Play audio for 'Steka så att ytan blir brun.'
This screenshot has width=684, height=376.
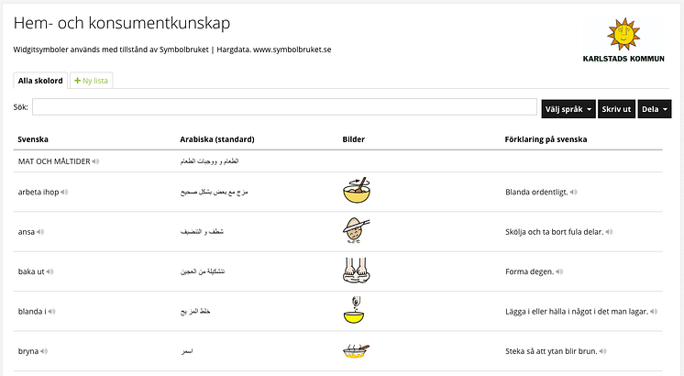(x=603, y=351)
